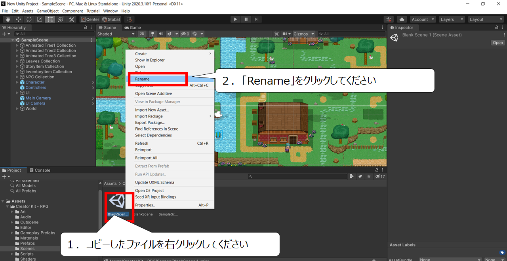Select the Rect Transform tool
507x261 pixels.
[50, 19]
